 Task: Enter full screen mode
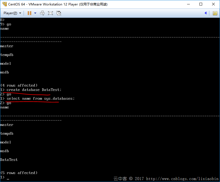point(50,13)
